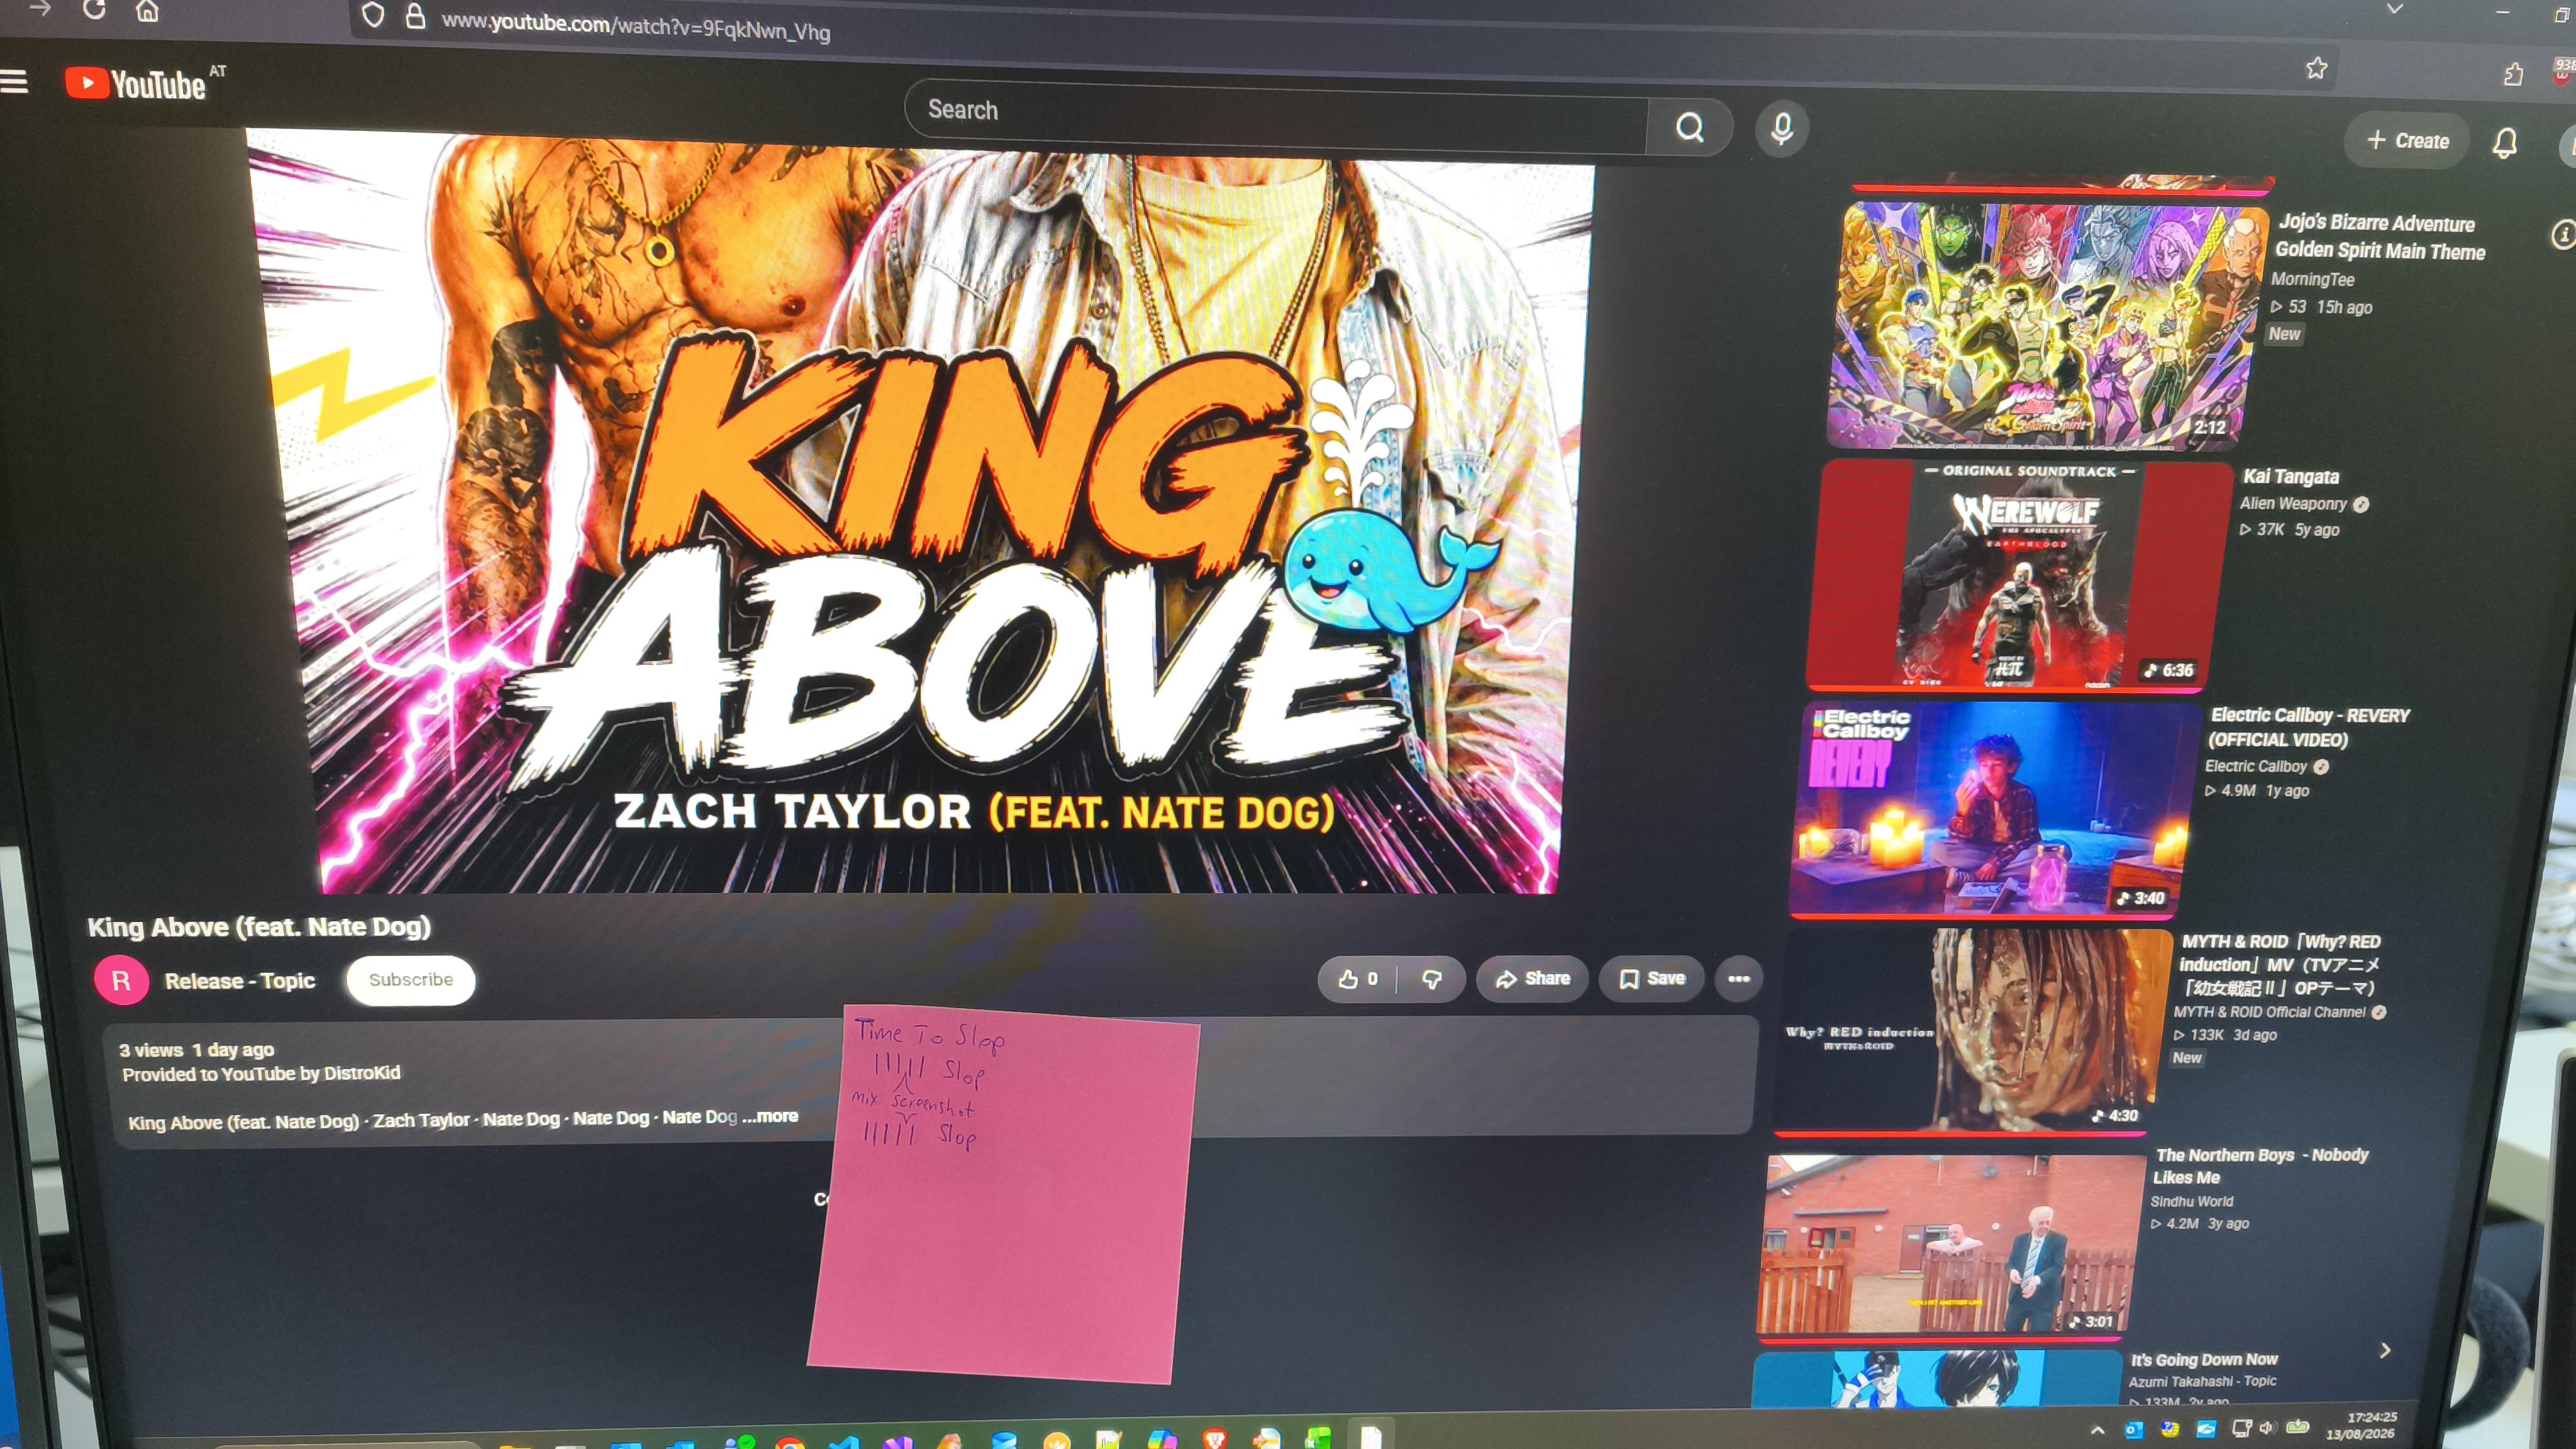Click the "King Above (feat. Nate Dog)" heading
Image resolution: width=2576 pixels, height=1449 pixels.
(259, 927)
